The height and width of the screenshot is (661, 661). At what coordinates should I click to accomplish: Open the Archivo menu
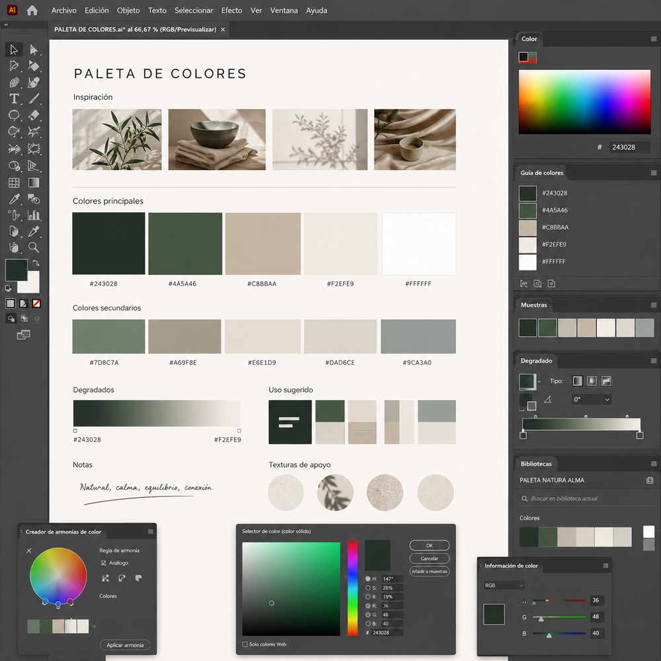64,11
